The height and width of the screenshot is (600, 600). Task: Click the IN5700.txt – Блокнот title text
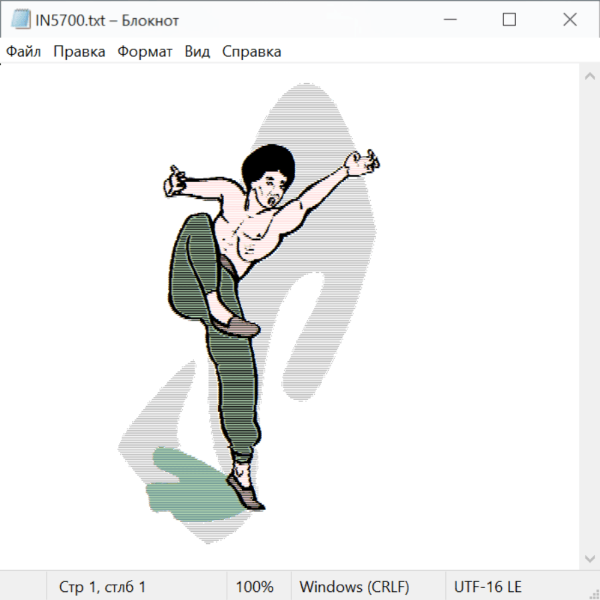click(x=107, y=21)
